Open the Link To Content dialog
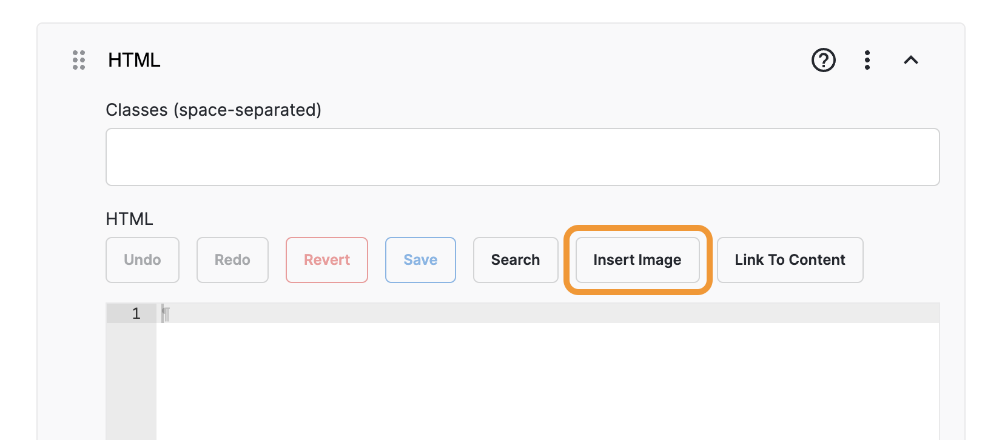The height and width of the screenshot is (440, 1002). (x=790, y=260)
